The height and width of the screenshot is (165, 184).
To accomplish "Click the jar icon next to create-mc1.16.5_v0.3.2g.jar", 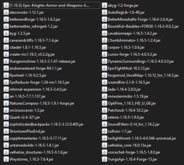I will pos(6,54).
